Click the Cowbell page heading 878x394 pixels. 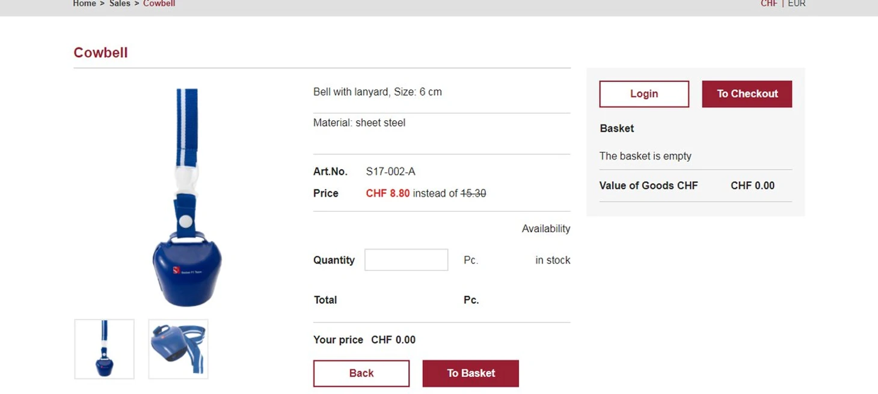point(100,52)
